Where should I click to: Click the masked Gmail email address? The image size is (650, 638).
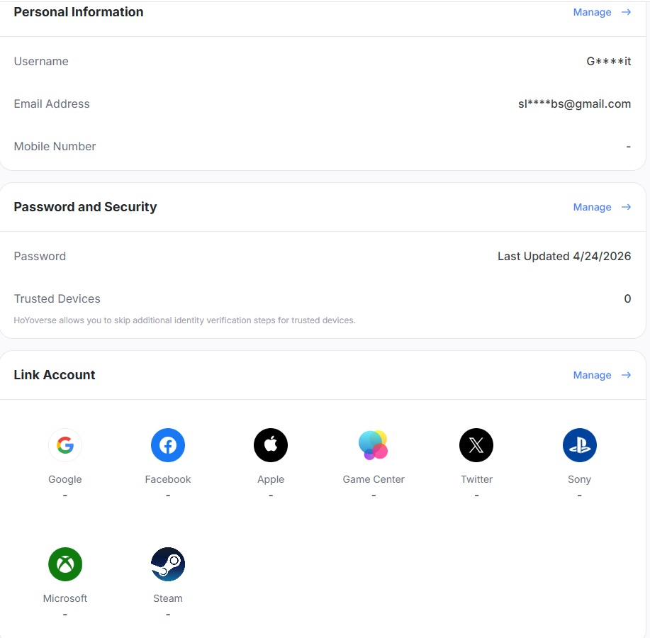[575, 104]
